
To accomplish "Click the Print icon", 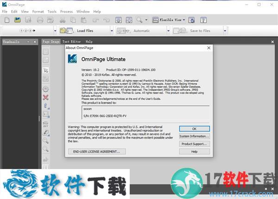I will click(x=40, y=20).
